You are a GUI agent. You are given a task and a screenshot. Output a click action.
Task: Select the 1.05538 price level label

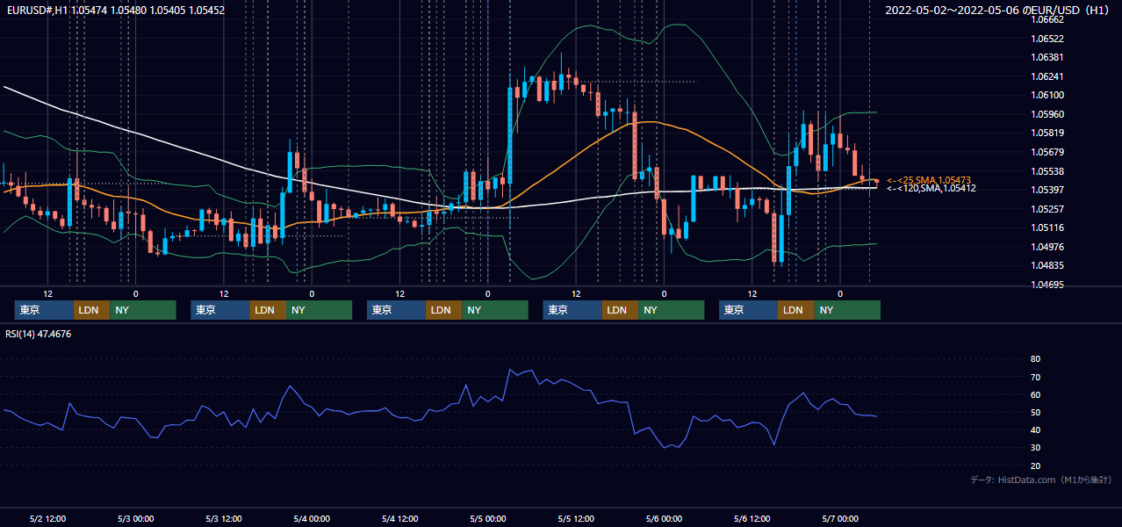(x=1046, y=171)
